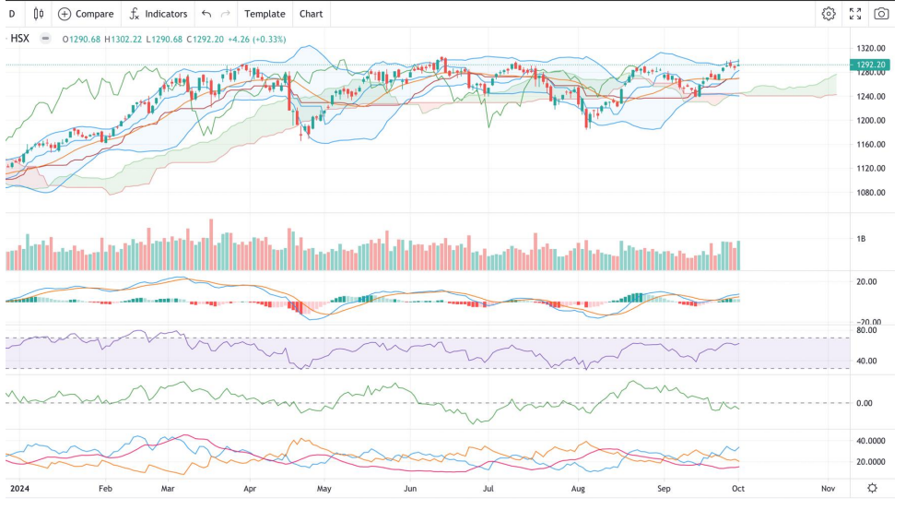Open the candlestick chart style selector
This screenshot has width=906, height=510.
coord(38,14)
